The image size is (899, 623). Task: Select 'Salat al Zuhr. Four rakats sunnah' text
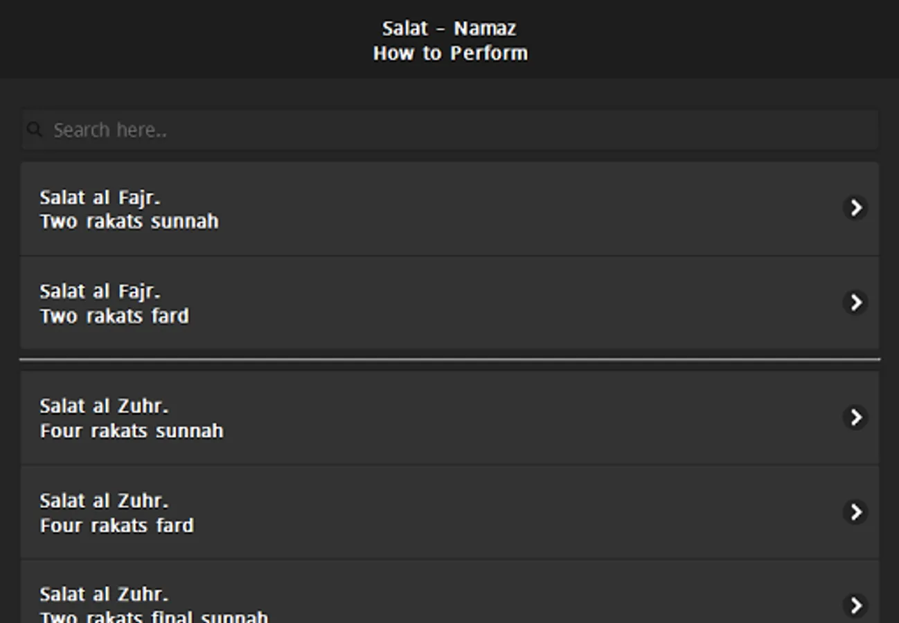(x=132, y=419)
